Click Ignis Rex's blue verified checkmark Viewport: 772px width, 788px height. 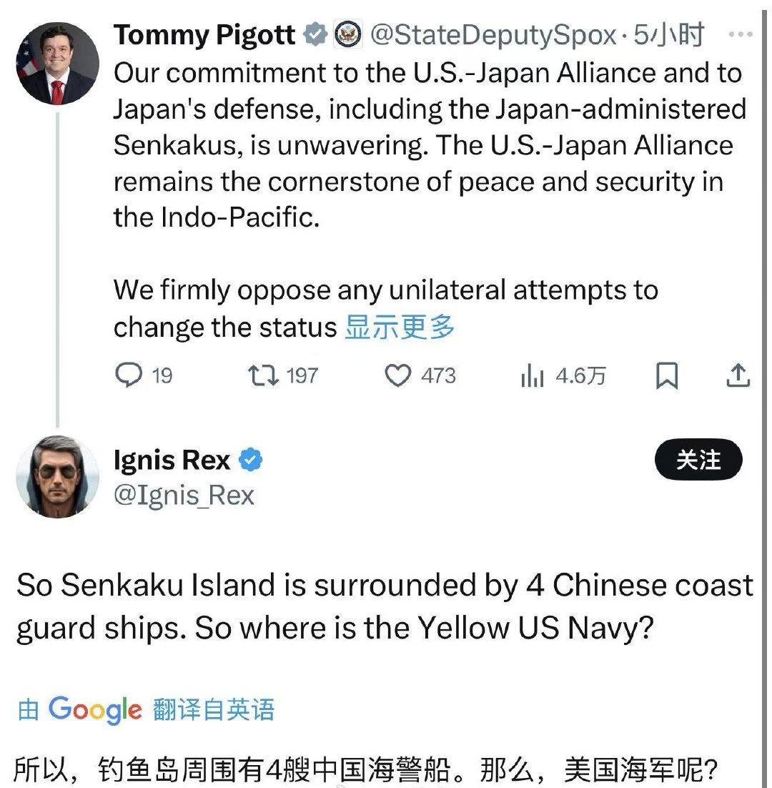pos(250,461)
